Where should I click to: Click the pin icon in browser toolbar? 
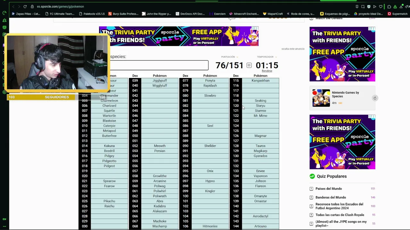coord(357,6)
